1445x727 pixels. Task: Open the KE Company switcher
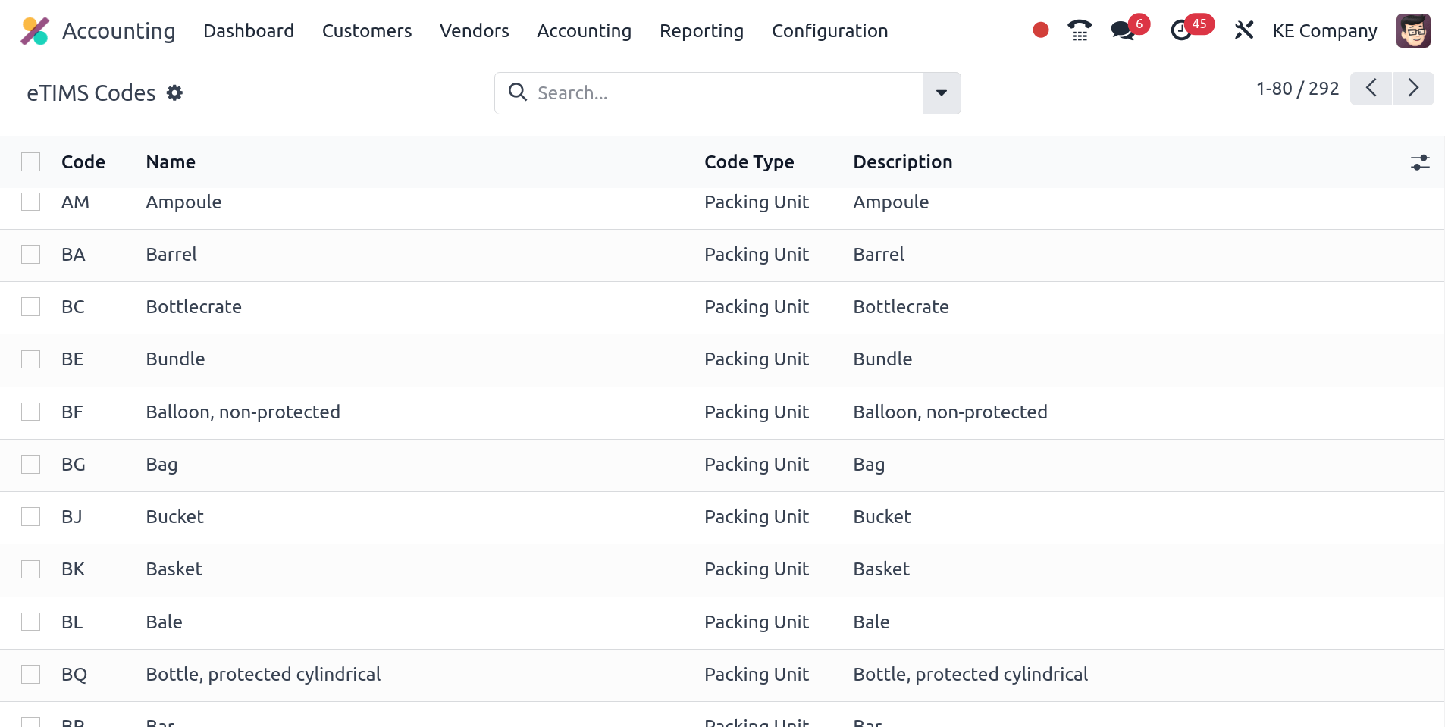1324,31
